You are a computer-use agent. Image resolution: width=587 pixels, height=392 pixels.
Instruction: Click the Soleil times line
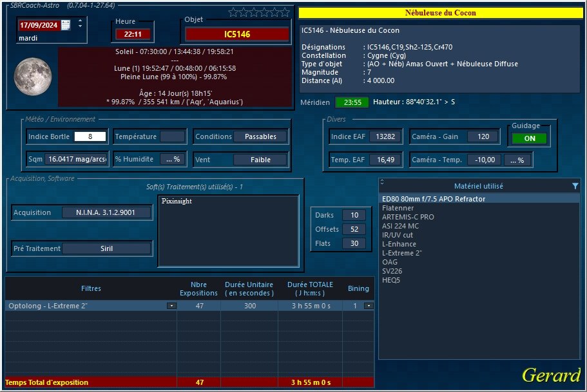pos(175,51)
